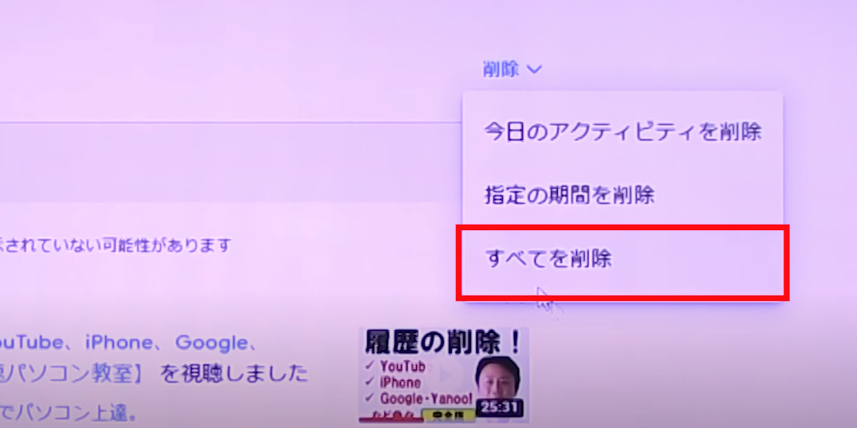This screenshot has width=857, height=428.
Task: Open the 削除 dropdown label
Action: pos(500,70)
